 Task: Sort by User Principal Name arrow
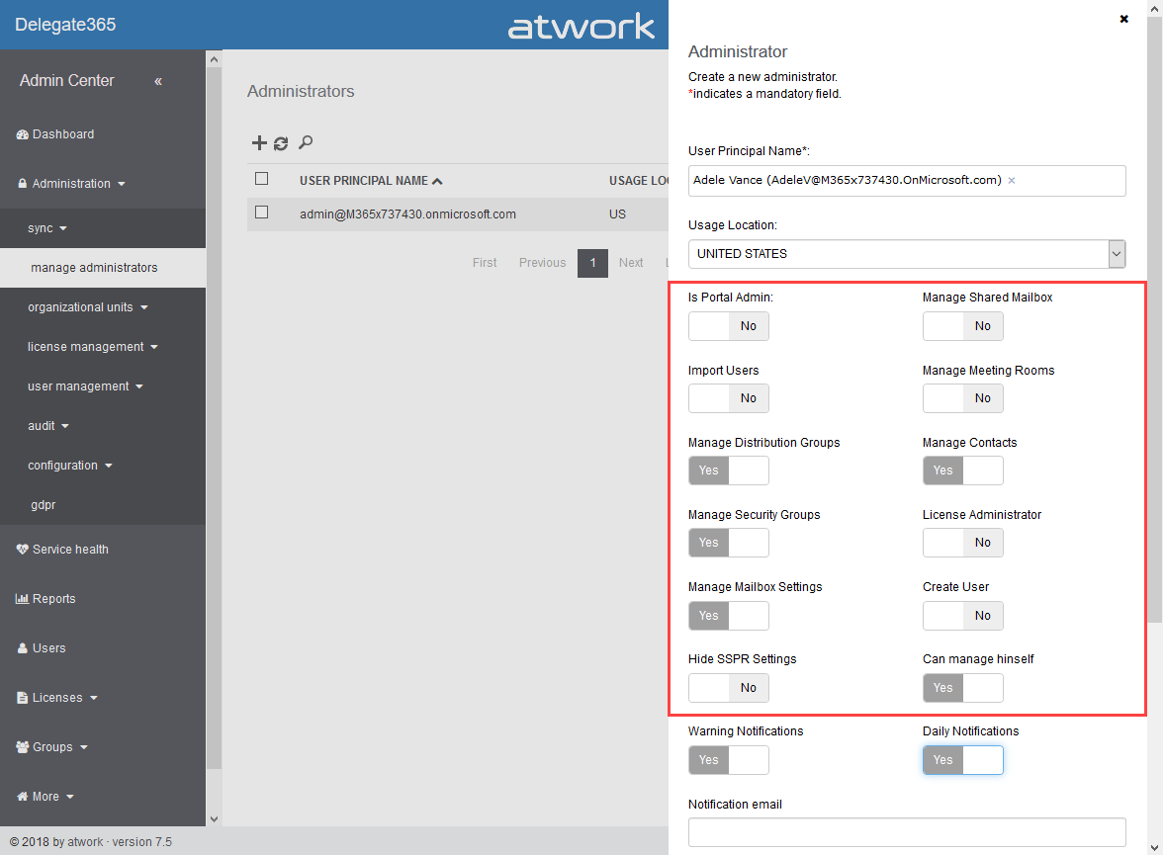[x=437, y=181]
